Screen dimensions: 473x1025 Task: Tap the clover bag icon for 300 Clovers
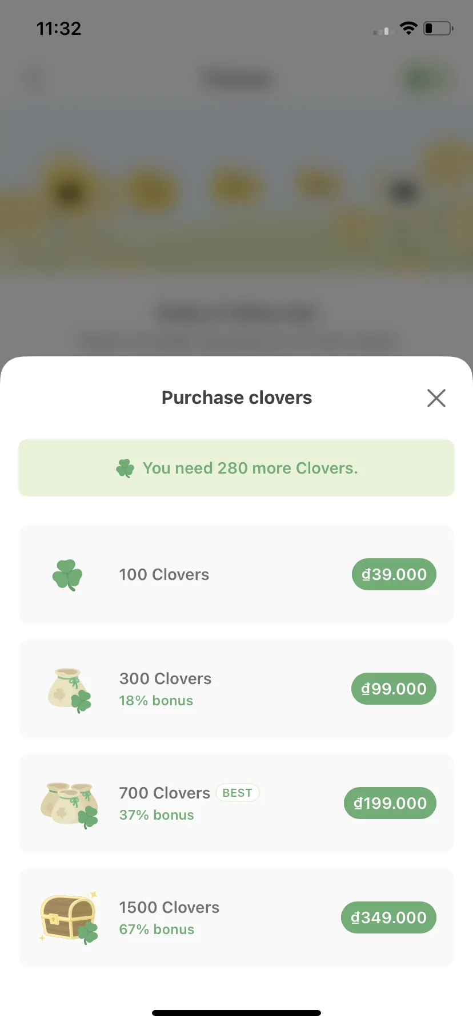click(69, 690)
